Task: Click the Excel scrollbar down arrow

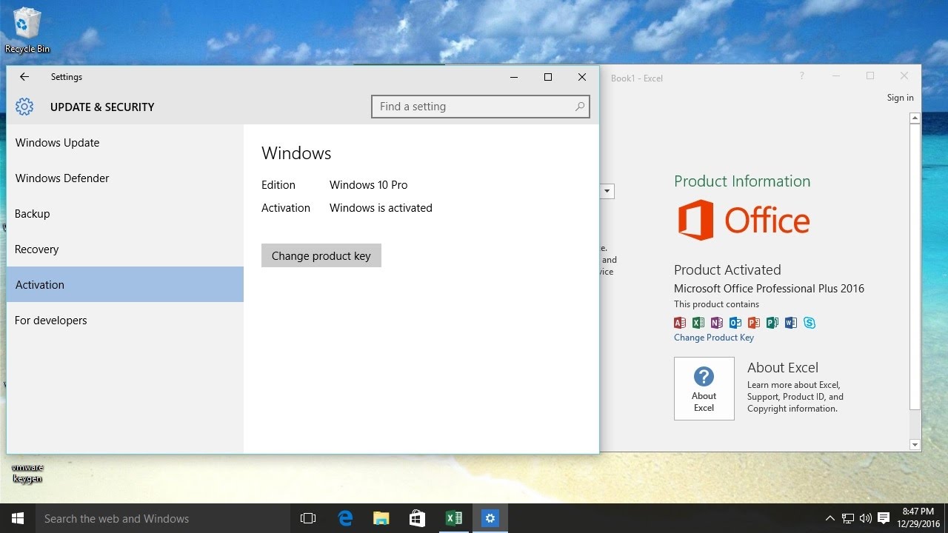Action: pyautogui.click(x=915, y=445)
